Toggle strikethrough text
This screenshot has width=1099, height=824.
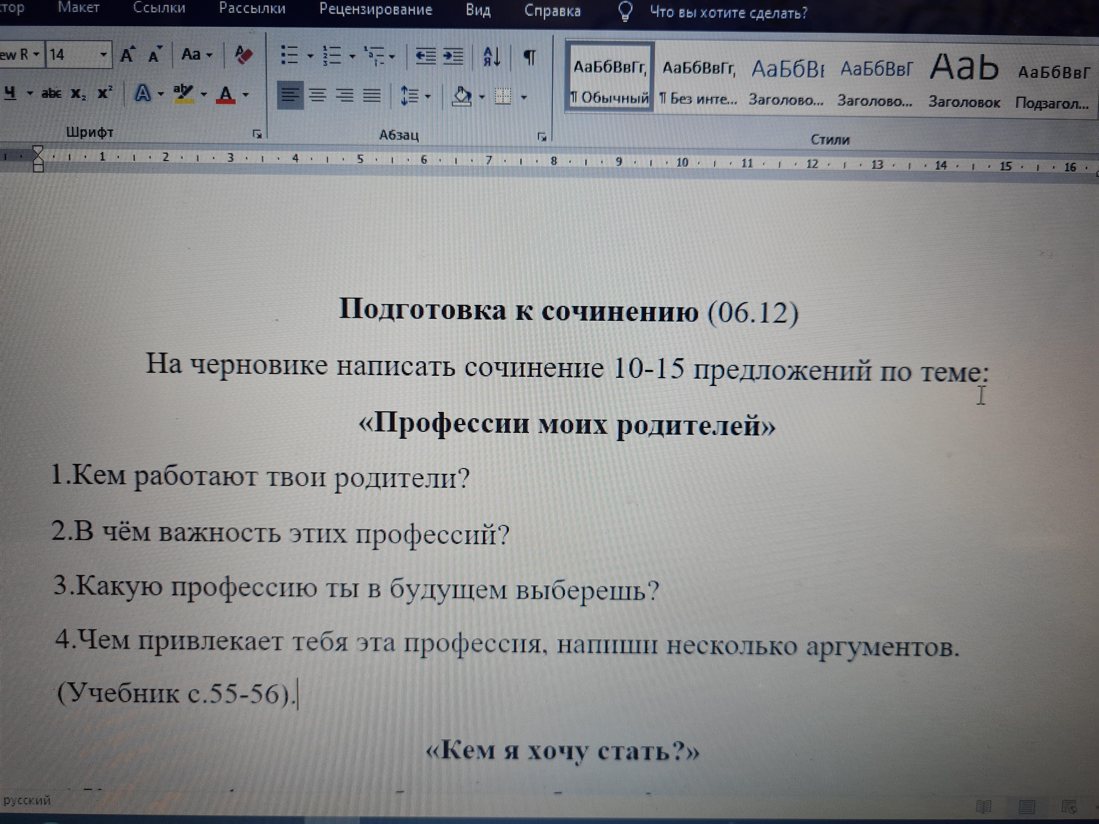pyautogui.click(x=51, y=93)
